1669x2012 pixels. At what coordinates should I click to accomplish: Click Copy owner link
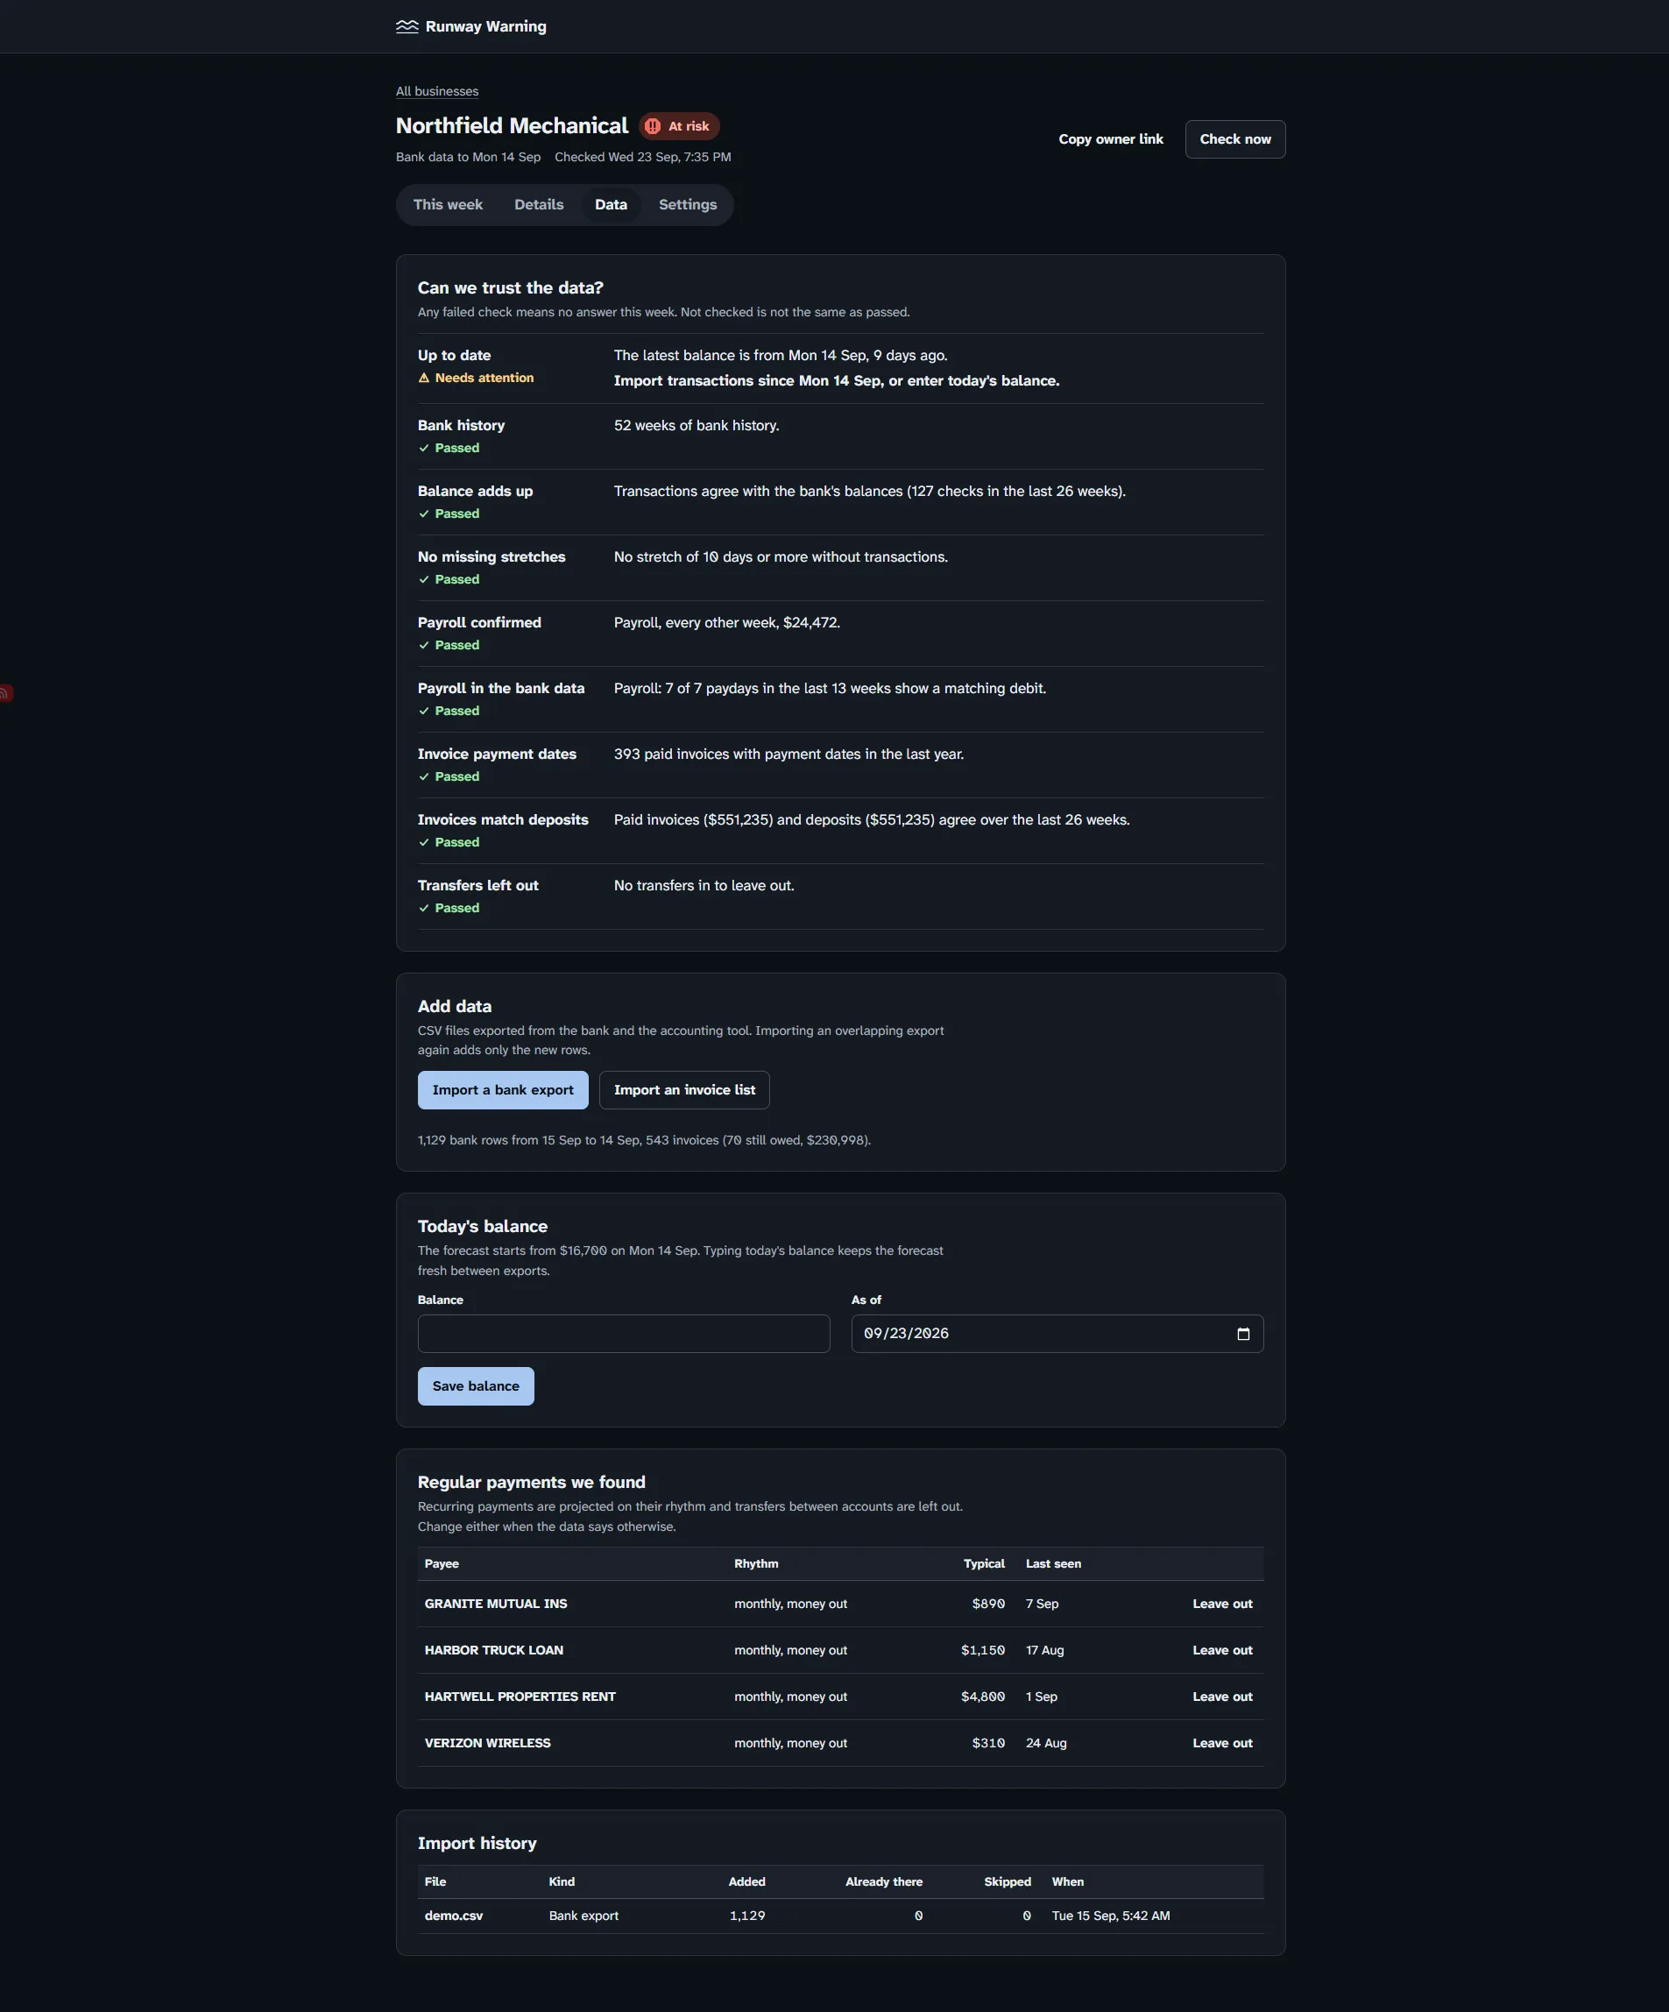click(x=1110, y=139)
